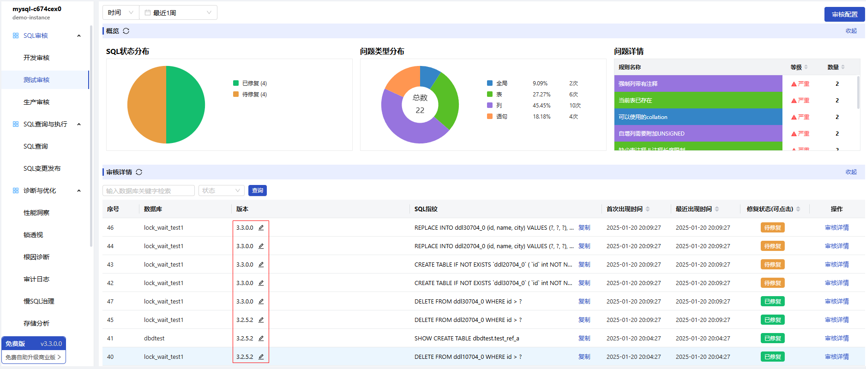Screen dimensions: 866x369
Task: Click 复制 link for row 44 SQL
Action: [x=584, y=246]
